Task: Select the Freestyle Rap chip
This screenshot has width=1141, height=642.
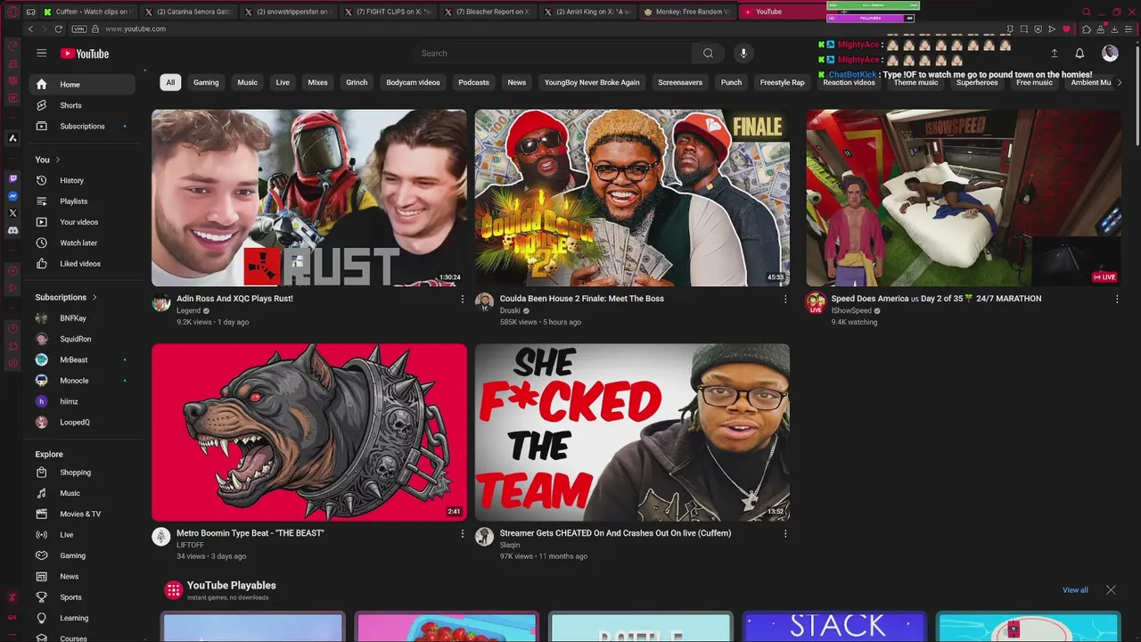Action: (x=782, y=82)
